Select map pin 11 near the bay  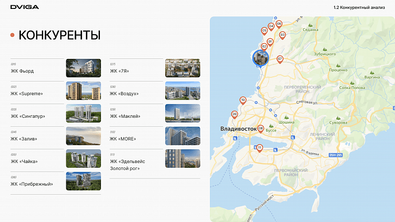(259, 148)
